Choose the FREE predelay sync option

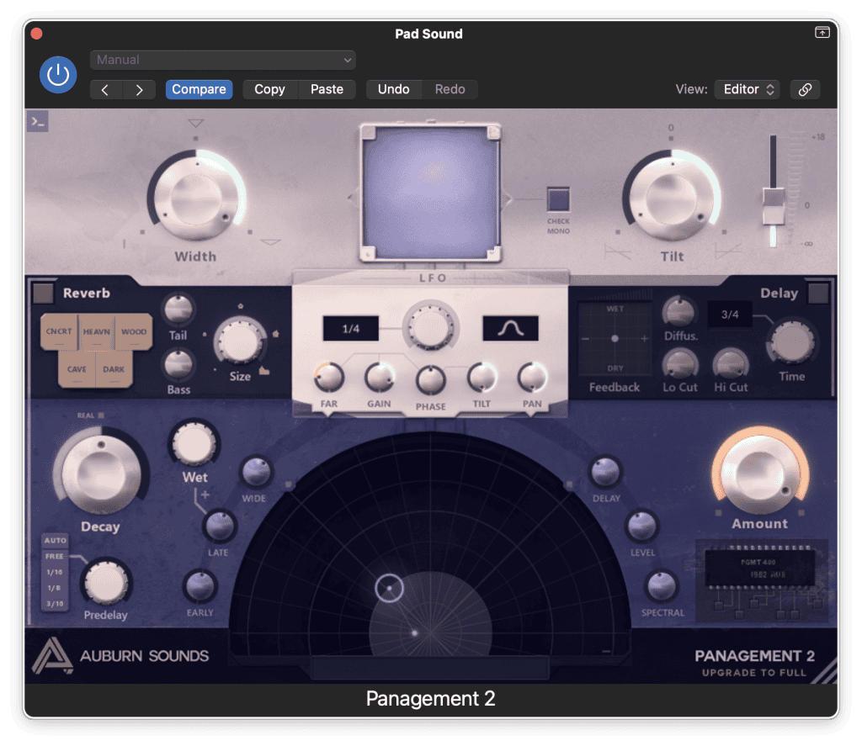pyautogui.click(x=55, y=557)
